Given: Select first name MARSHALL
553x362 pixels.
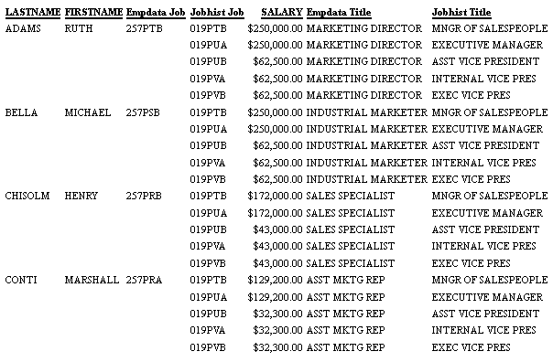Looking at the screenshot, I should point(92,280).
